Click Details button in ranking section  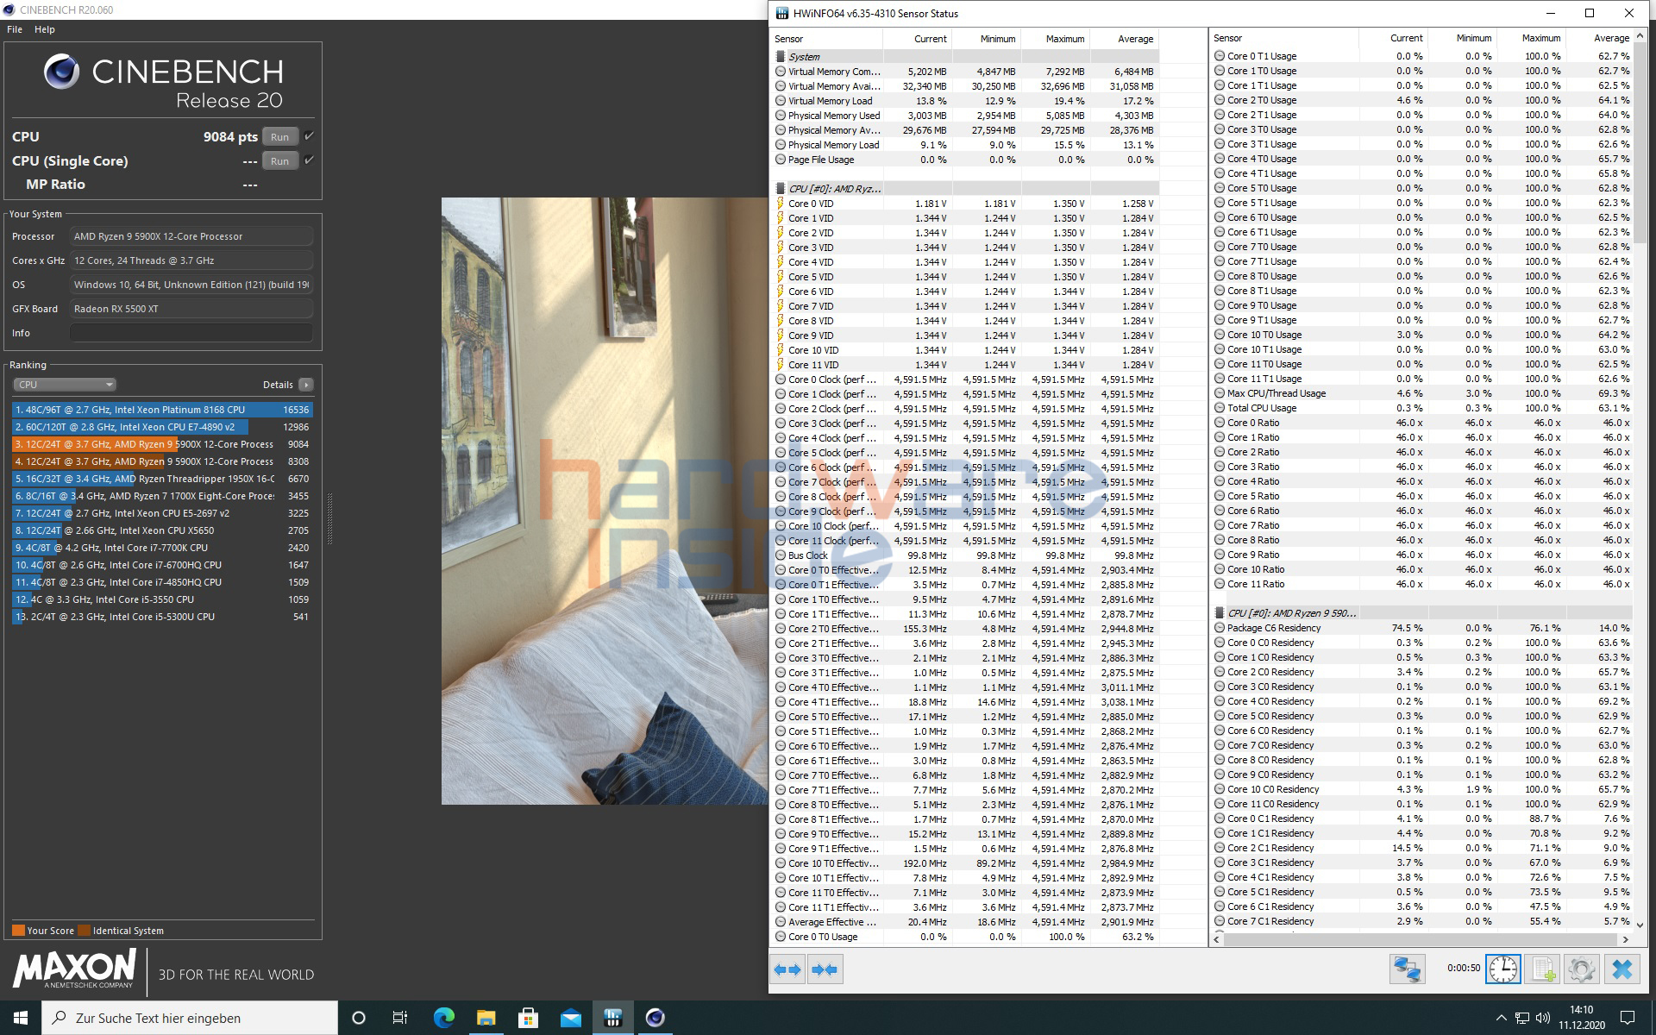(x=308, y=384)
